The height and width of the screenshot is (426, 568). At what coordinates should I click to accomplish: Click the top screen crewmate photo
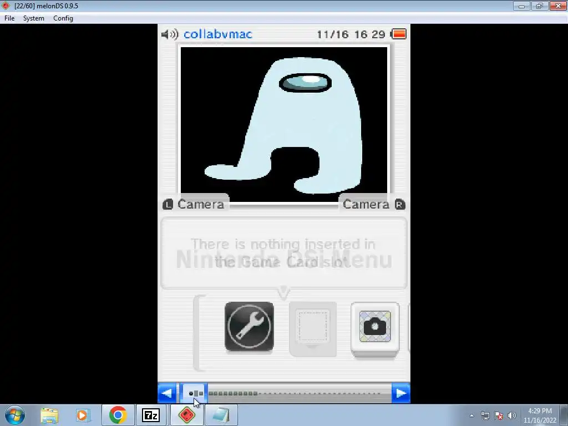284,124
